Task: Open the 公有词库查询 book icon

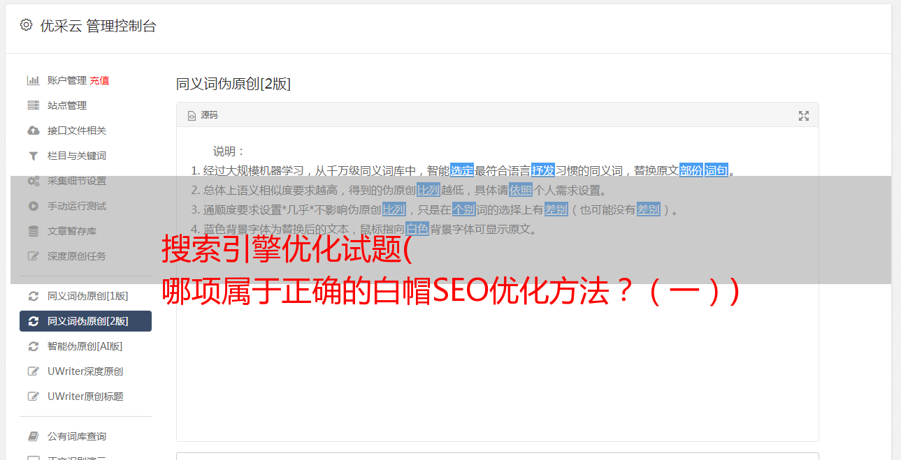Action: coord(33,436)
